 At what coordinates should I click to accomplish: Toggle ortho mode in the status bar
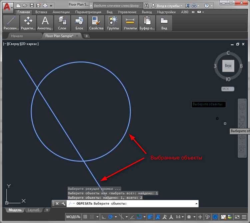coord(104,217)
